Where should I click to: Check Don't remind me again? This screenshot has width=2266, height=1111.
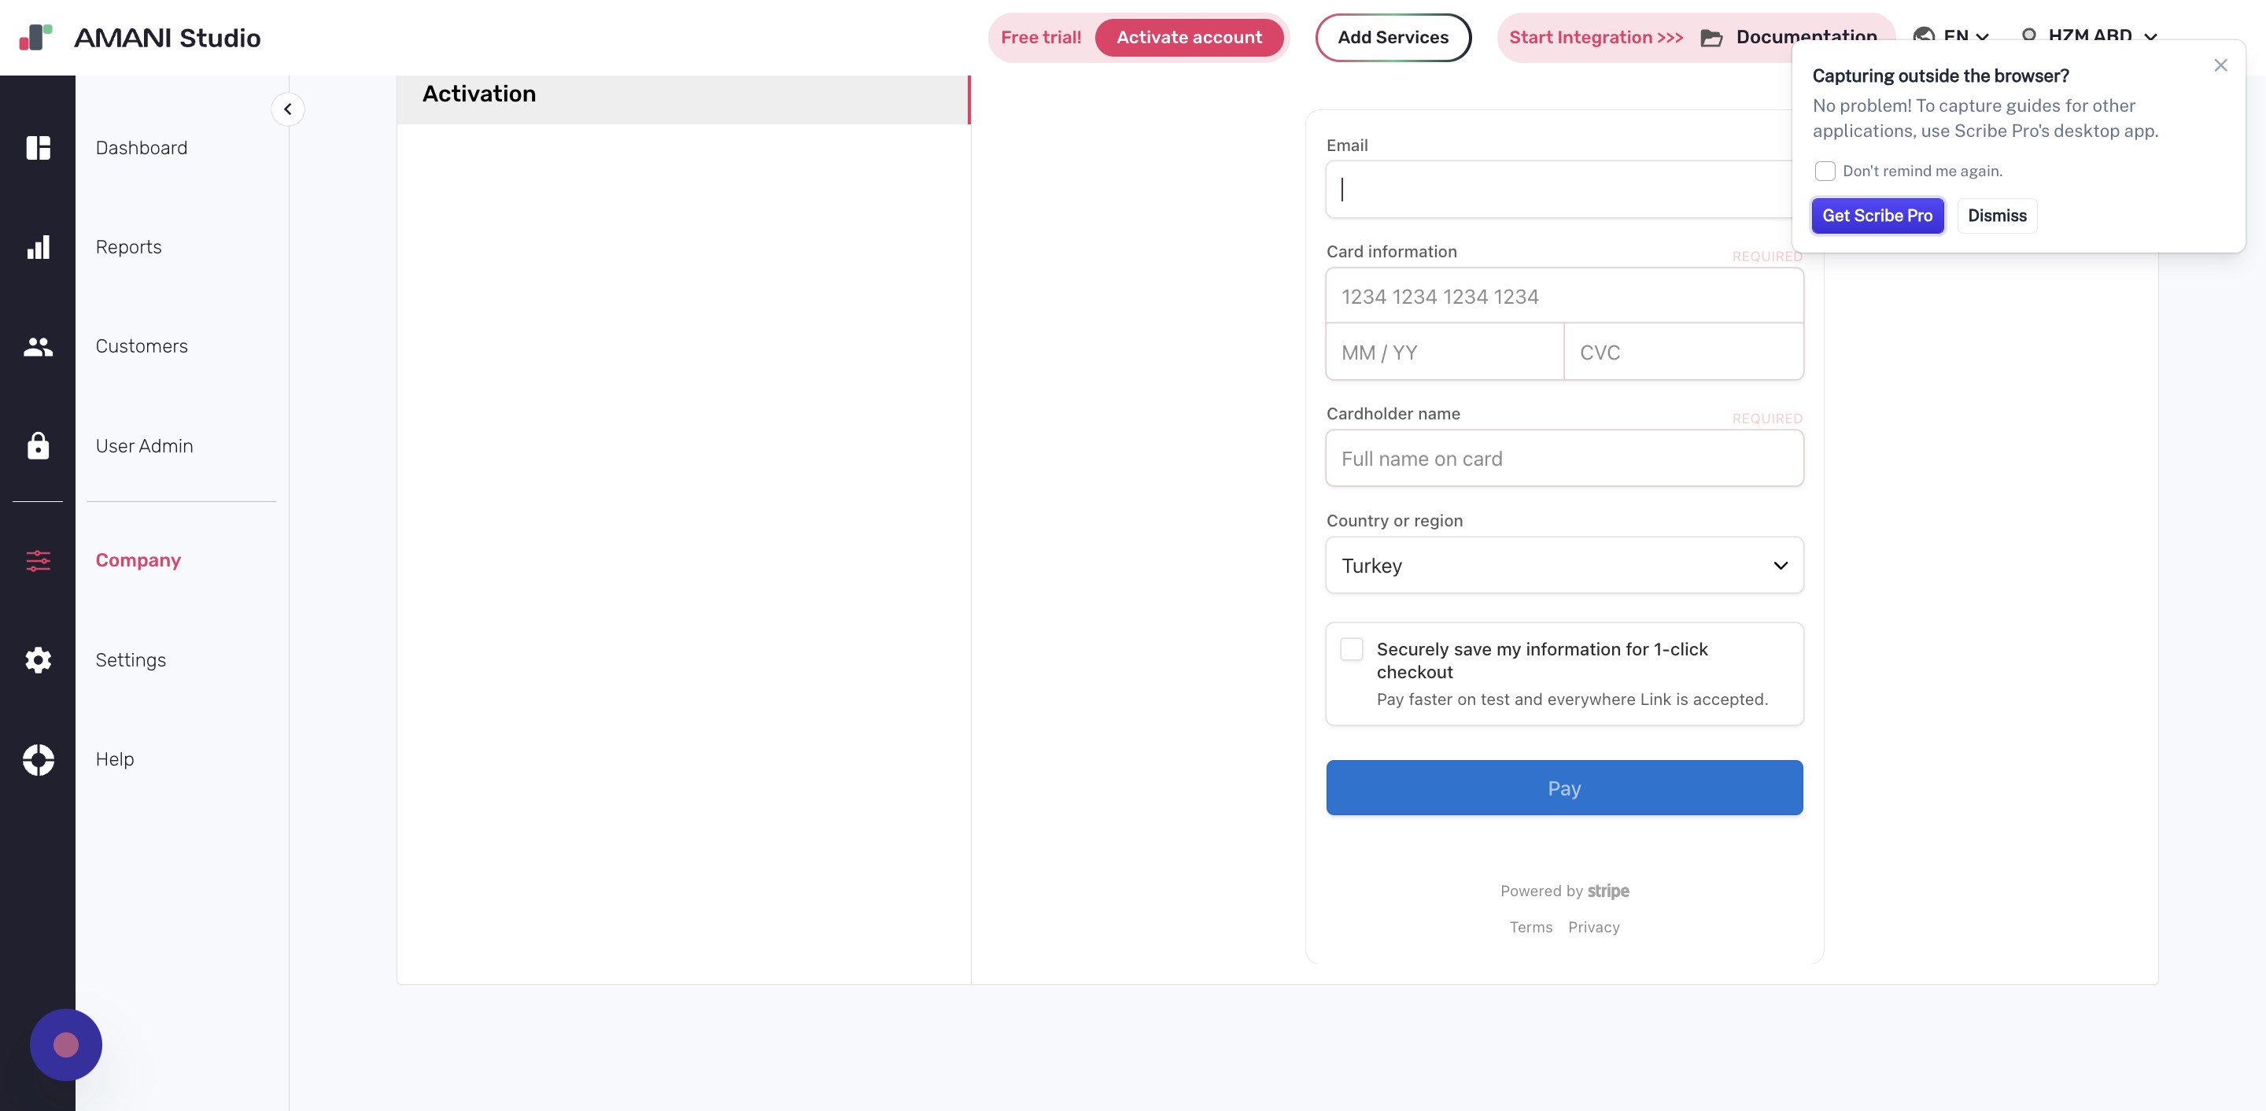pyautogui.click(x=1825, y=171)
